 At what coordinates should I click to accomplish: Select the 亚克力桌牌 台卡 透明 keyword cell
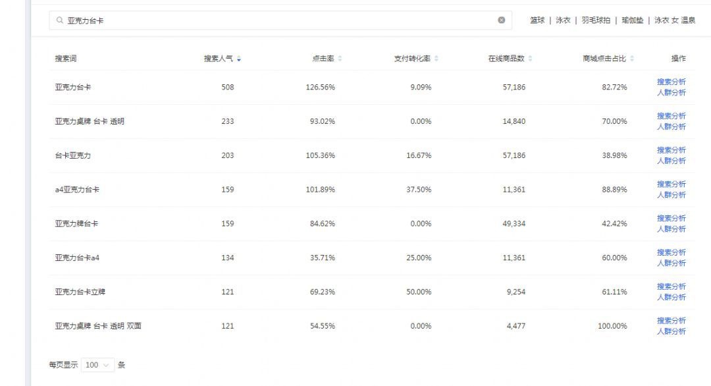90,121
